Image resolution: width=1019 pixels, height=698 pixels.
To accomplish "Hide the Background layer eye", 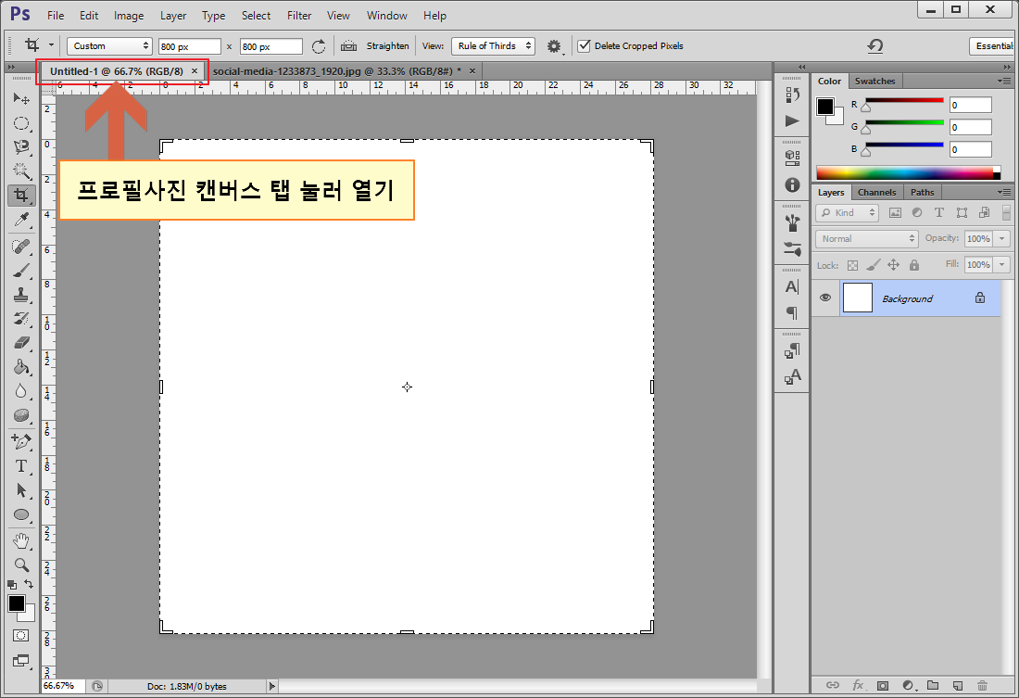I will click(x=825, y=298).
